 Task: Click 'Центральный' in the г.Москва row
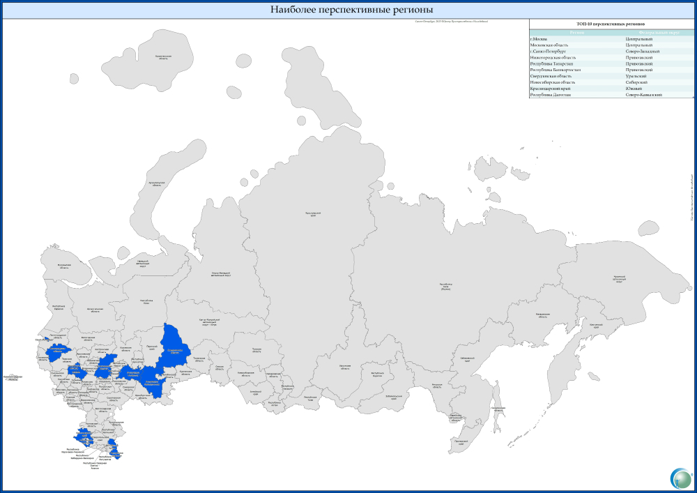click(639, 39)
